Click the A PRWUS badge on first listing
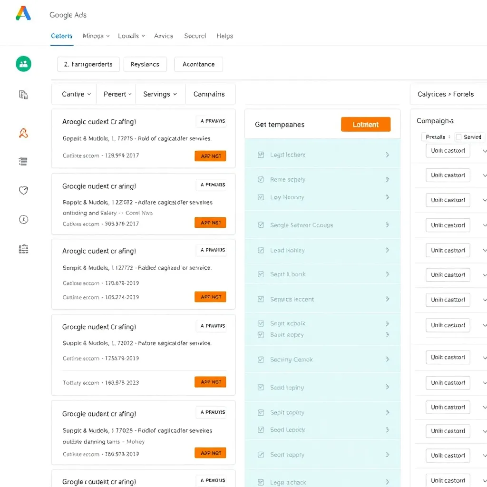This screenshot has width=487, height=487. [x=211, y=121]
